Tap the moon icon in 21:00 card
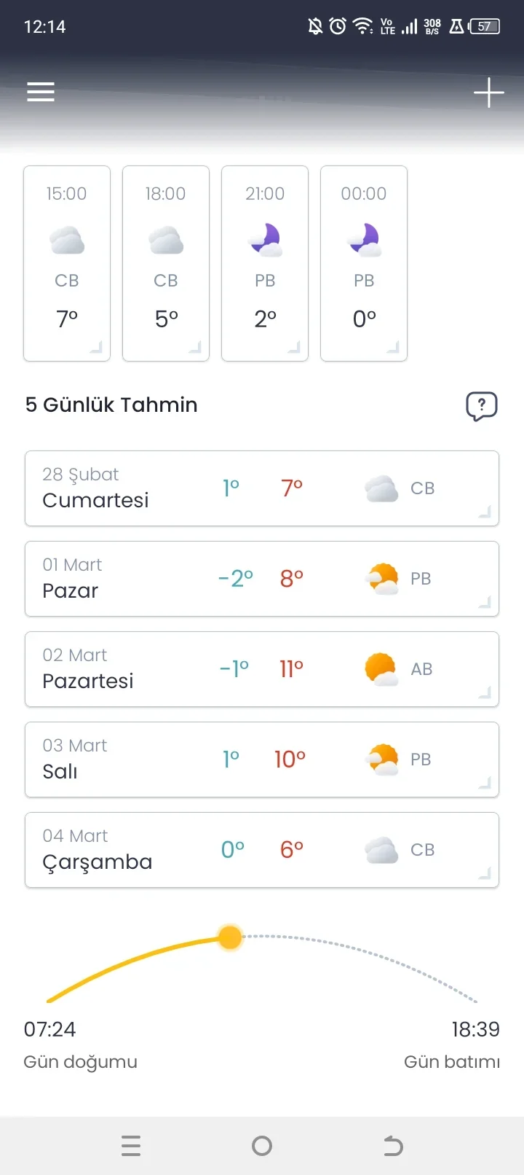Screen dimensions: 524x1175 (x=265, y=240)
